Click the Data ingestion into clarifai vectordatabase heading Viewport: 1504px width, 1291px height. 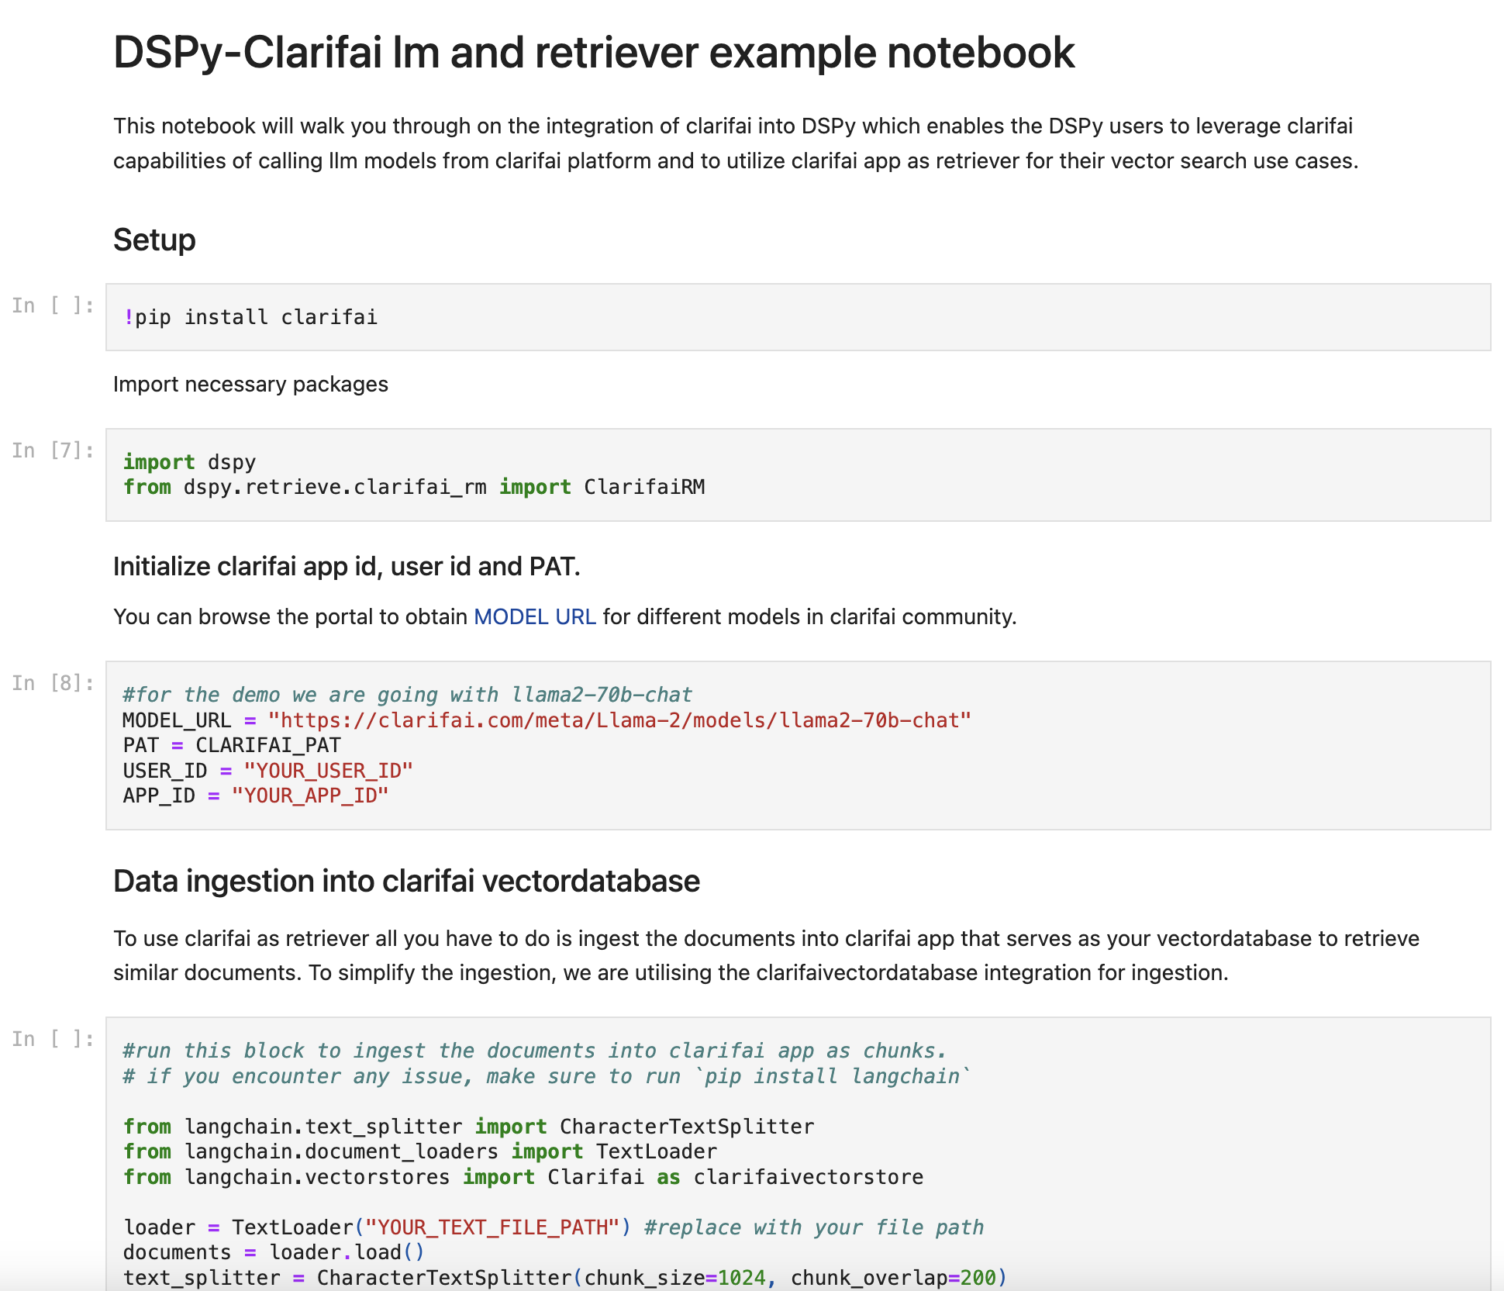(x=406, y=881)
